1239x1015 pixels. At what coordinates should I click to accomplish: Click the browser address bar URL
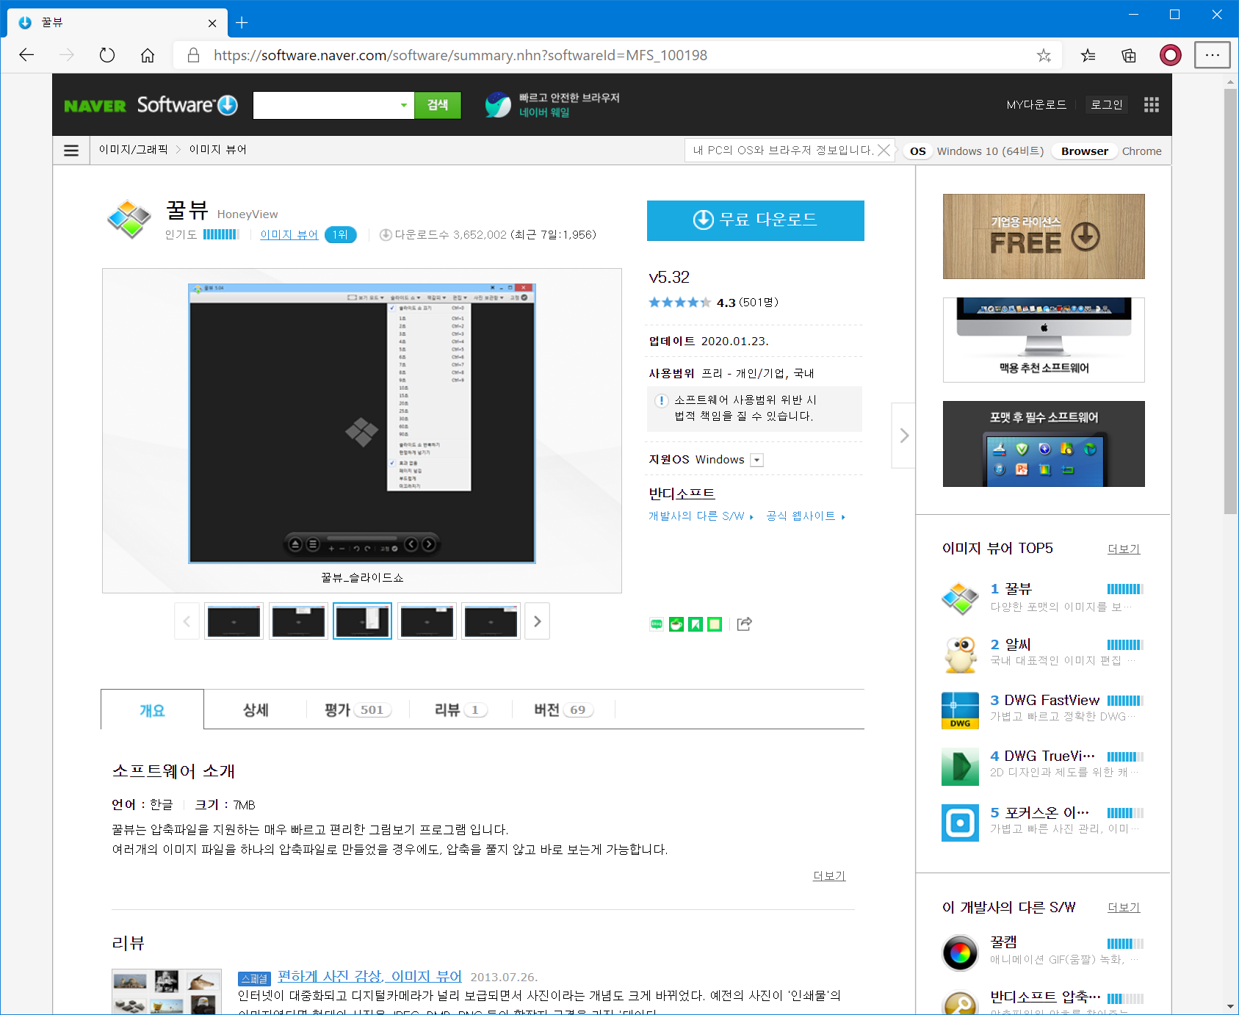460,55
